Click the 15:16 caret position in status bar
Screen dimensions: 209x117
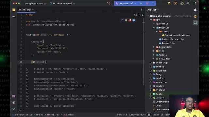[x=155, y=115]
